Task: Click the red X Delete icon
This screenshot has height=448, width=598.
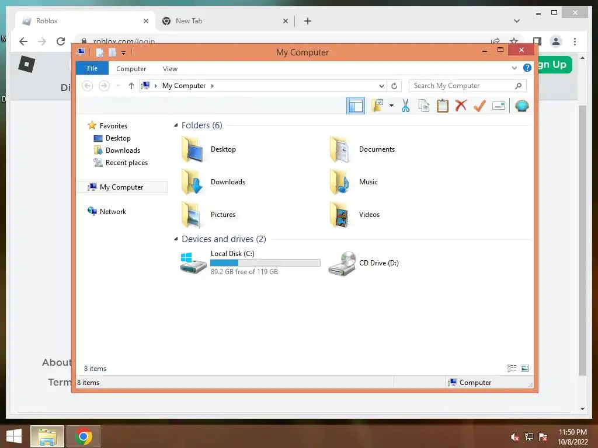Action: coord(461,106)
